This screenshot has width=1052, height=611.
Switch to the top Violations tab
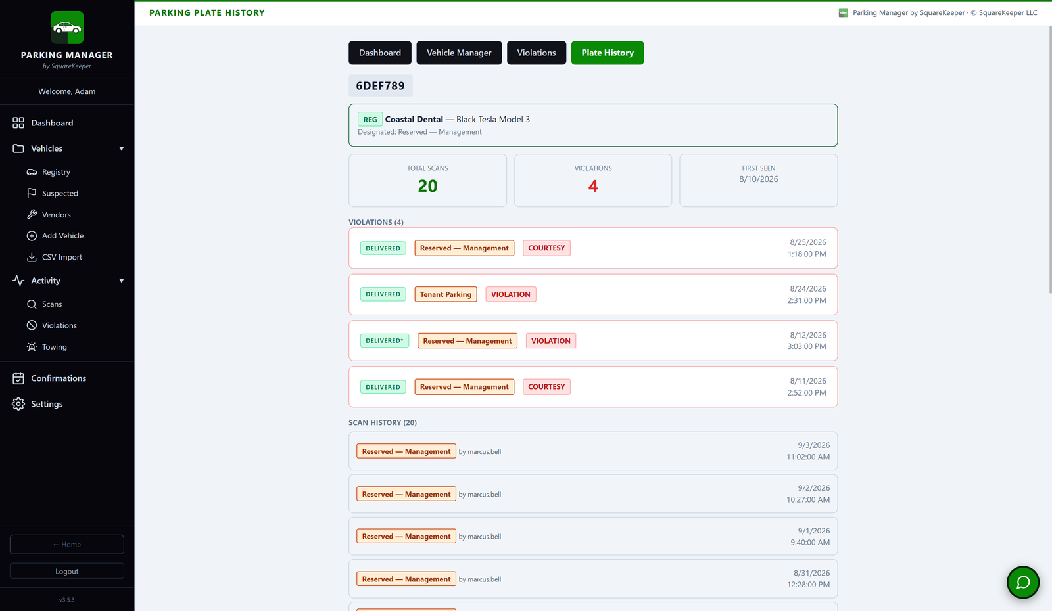[537, 53]
